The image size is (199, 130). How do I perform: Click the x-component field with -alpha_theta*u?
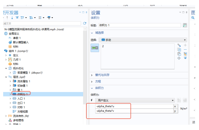[134, 106]
